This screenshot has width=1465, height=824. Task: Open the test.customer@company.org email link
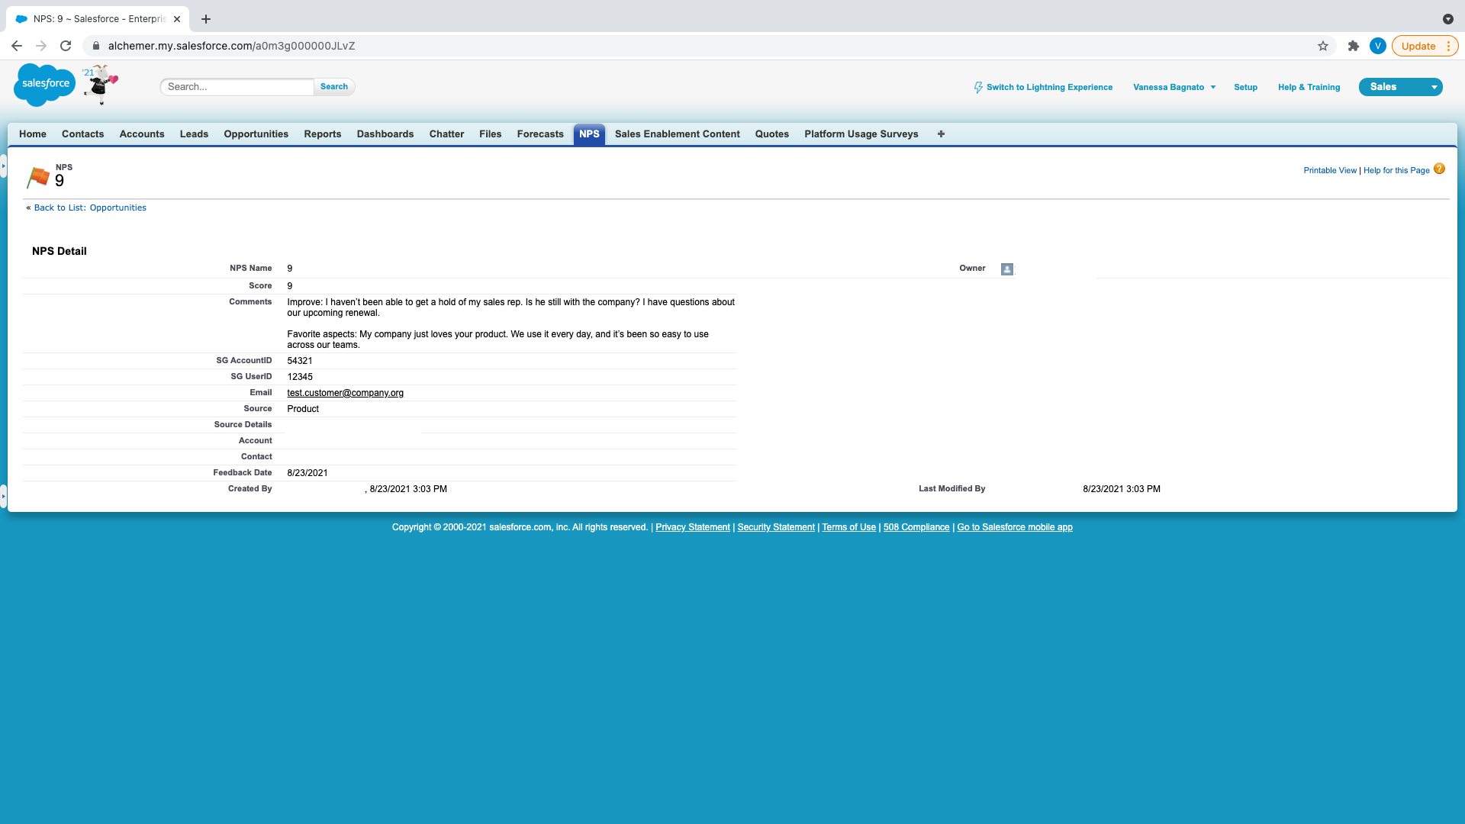[x=345, y=393]
